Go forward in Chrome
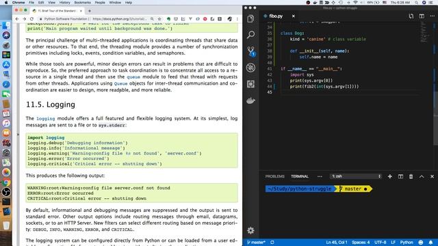Image resolution: width=438 pixels, height=246 pixels. 25,19
